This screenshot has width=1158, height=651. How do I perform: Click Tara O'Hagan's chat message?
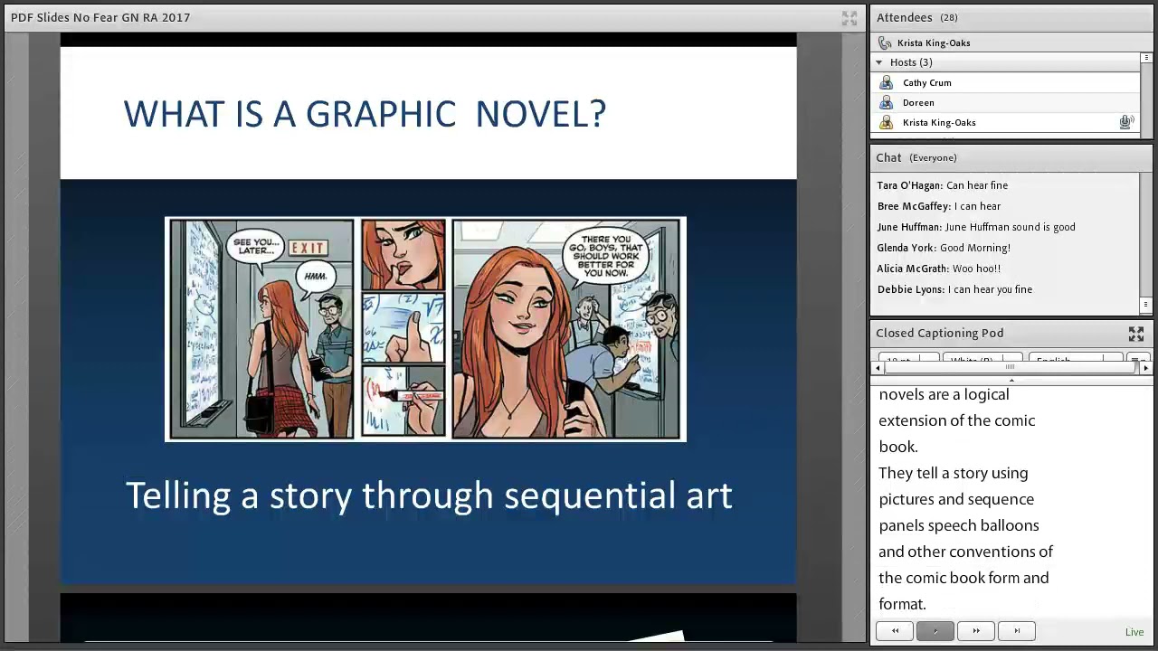click(x=942, y=185)
